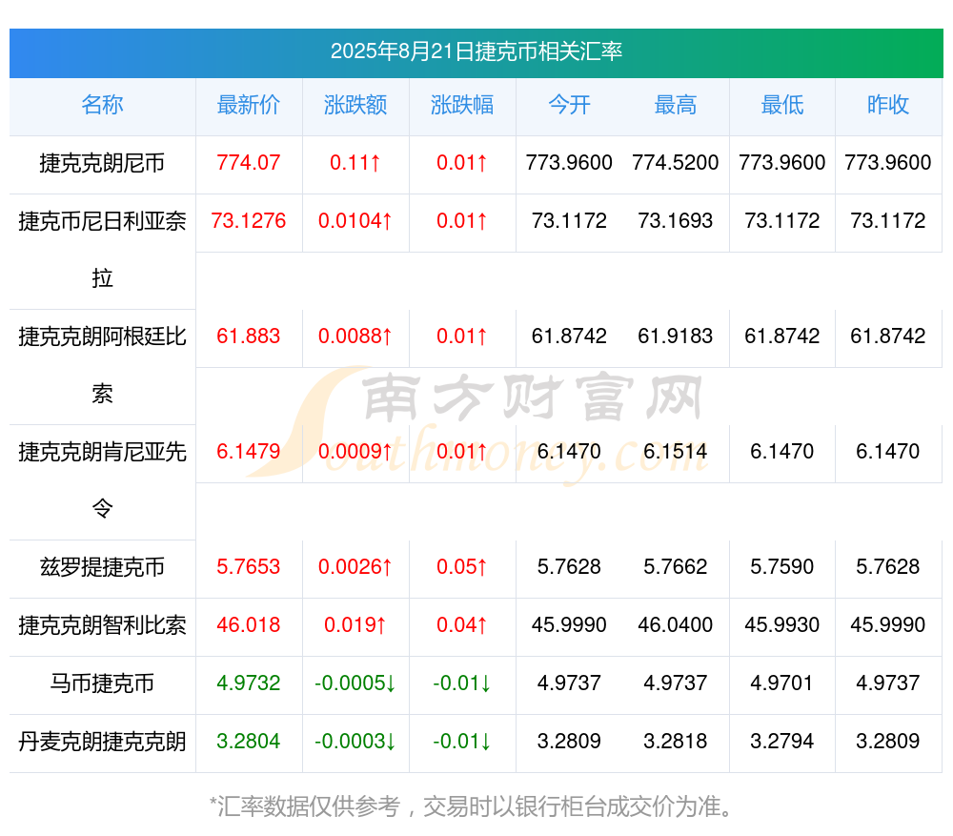
Task: Click the row name 丹麦克朗捷克克朗
Action: pyautogui.click(x=102, y=742)
